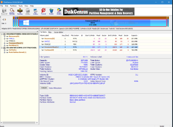Click the DiskGenius banner advertisement
173x127 pixels.
pyautogui.click(x=99, y=11)
